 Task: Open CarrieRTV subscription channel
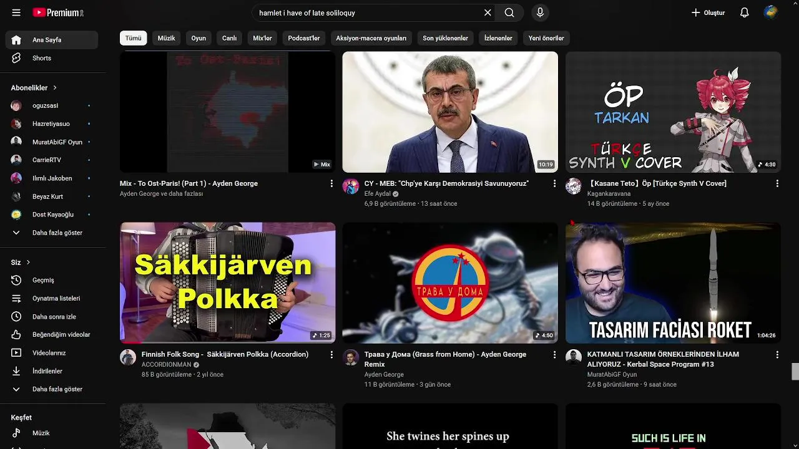click(52, 160)
